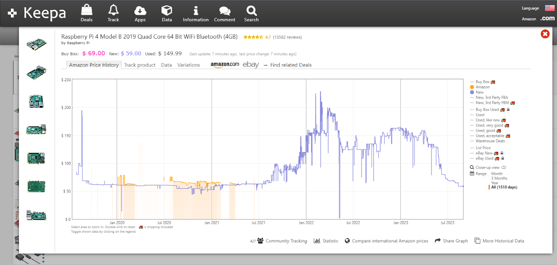Toggle New, 3rd Party FBM series
This screenshot has width=557, height=265.
click(x=492, y=103)
